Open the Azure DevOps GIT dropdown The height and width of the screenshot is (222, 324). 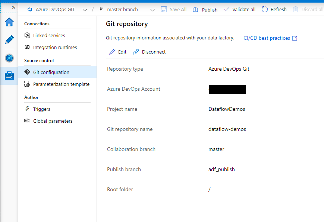click(85, 10)
